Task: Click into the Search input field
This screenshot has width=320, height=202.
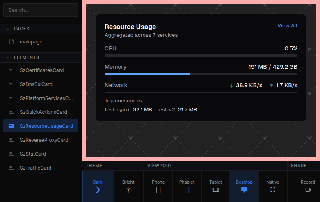Action: 41,10
